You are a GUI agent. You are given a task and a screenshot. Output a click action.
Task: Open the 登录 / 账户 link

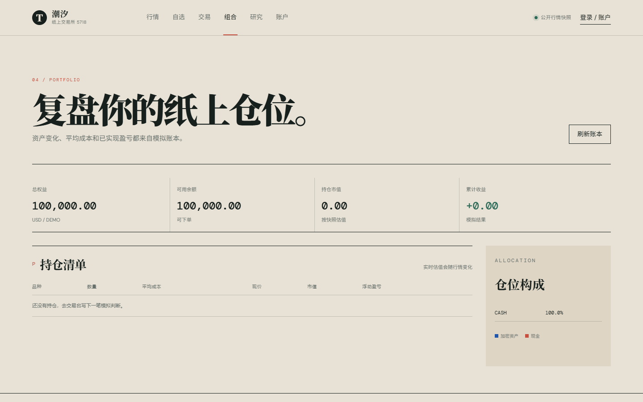(595, 17)
